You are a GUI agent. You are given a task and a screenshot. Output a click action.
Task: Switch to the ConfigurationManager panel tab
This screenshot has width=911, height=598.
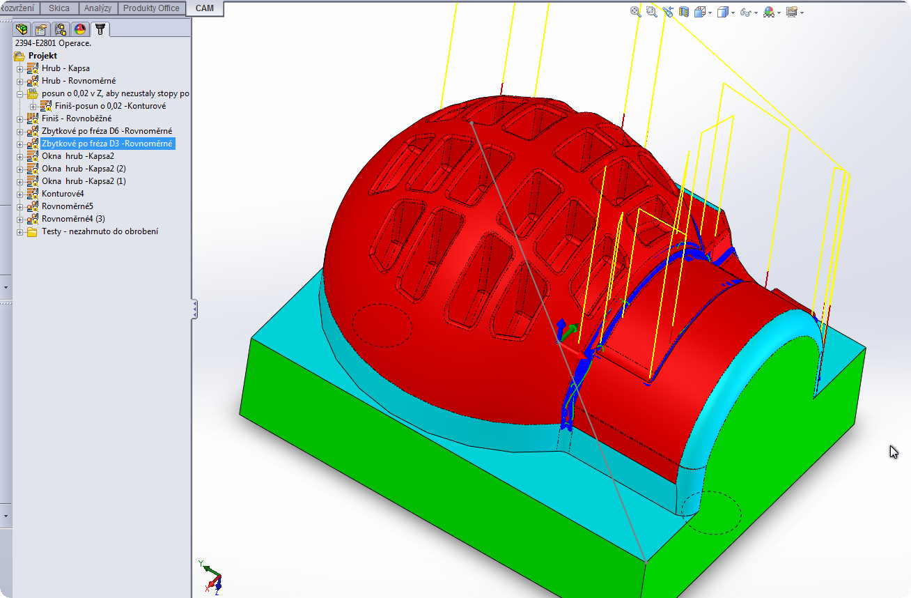tap(61, 29)
